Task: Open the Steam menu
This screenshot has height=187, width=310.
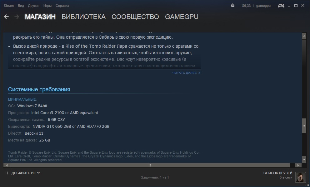Action: [x=9, y=6]
